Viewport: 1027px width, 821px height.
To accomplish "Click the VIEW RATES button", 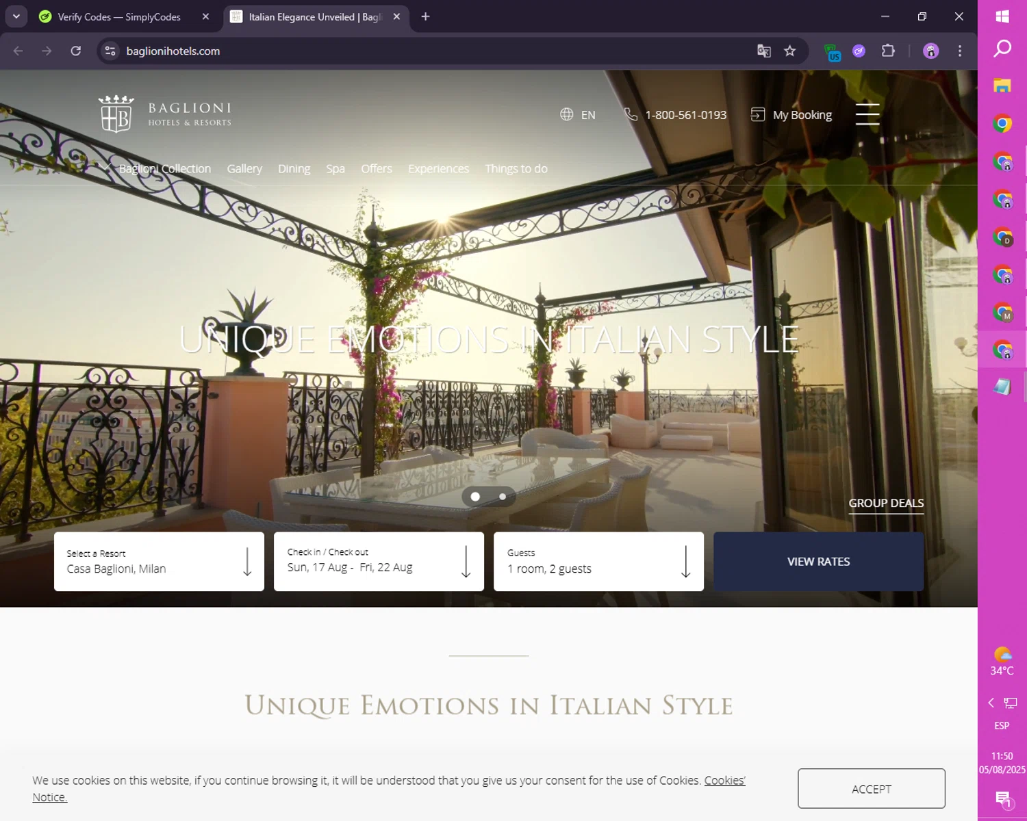I will pos(819,562).
